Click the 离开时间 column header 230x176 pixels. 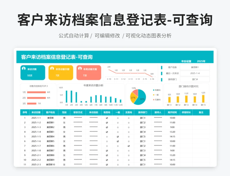[x=172, y=112]
